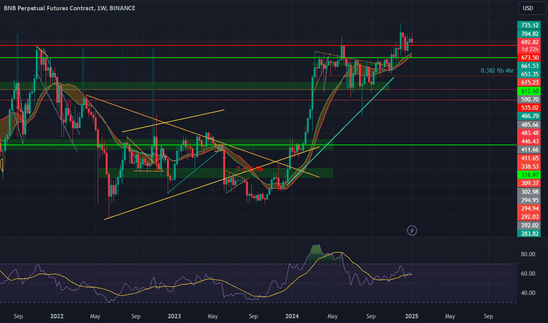Click the 338.53 price label
The width and height of the screenshot is (548, 323).
click(x=529, y=167)
